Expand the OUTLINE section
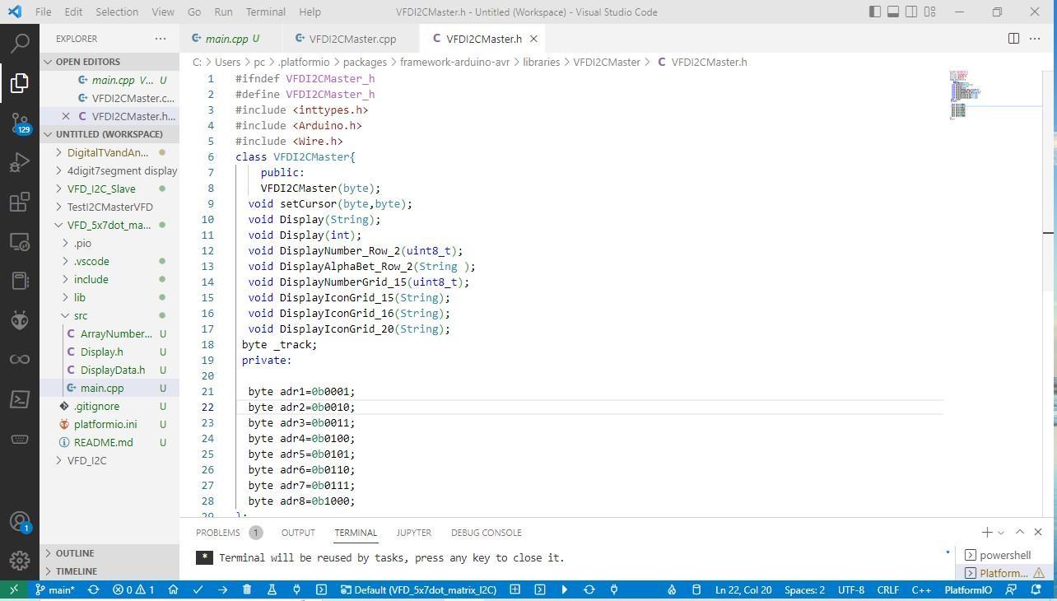Image resolution: width=1057 pixels, height=601 pixels. click(109, 553)
